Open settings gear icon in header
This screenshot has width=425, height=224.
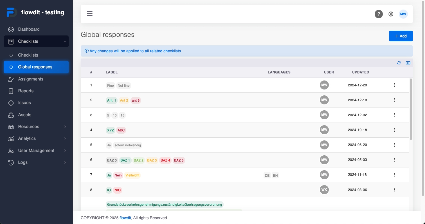(x=391, y=14)
